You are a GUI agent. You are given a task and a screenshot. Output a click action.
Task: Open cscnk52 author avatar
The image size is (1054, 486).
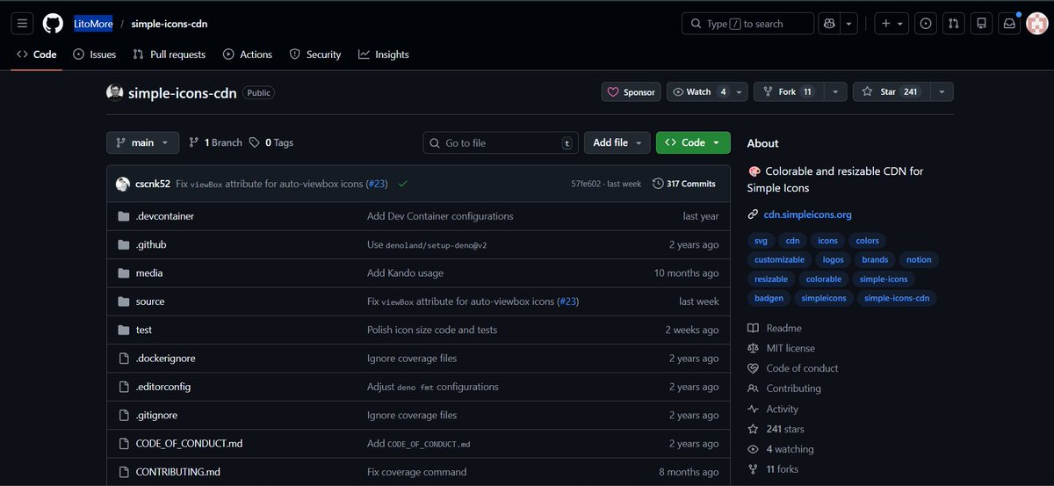[123, 184]
